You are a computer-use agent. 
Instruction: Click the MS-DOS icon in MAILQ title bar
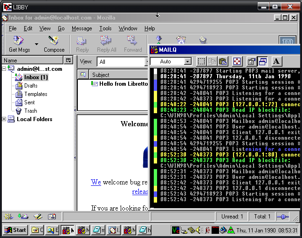pyautogui.click(x=154, y=50)
